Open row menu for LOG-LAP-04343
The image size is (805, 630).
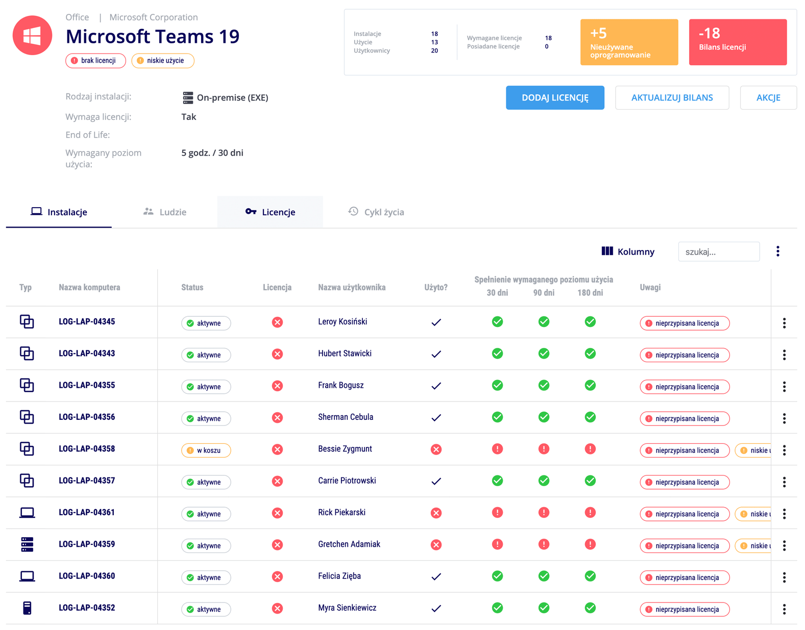point(784,355)
